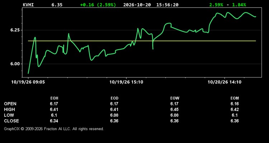Click the 15:56:20 timestamp
Image resolution: width=269 pixels, height=143 pixels.
(167, 5)
